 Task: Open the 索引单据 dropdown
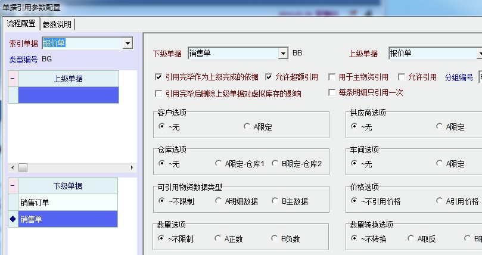[127, 43]
